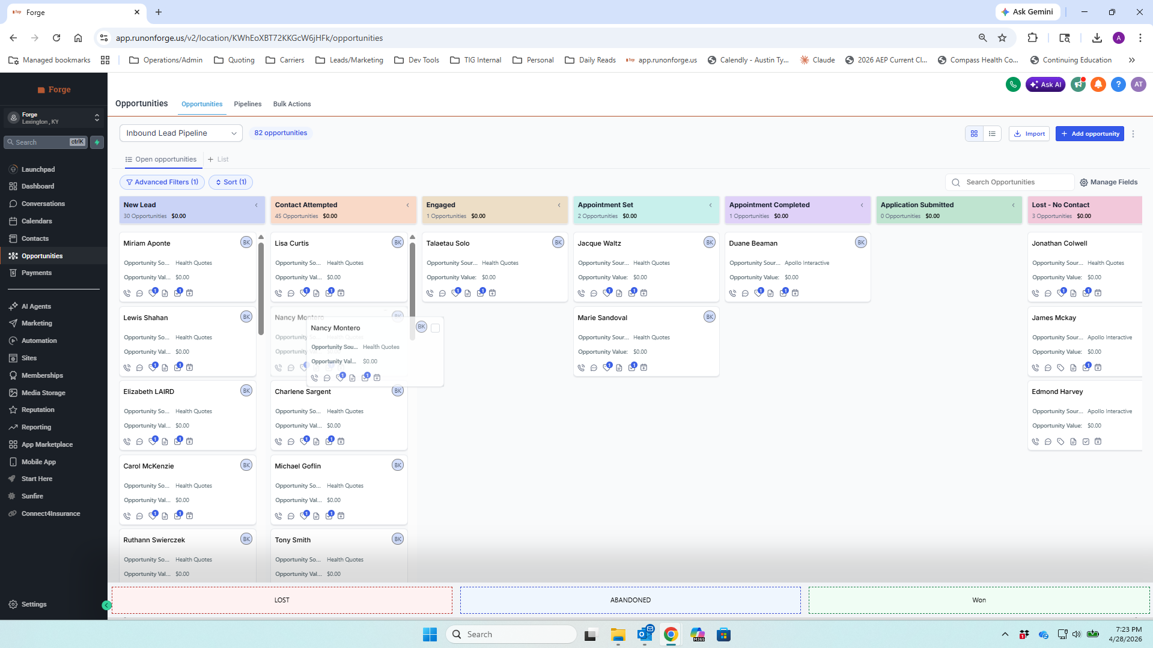Call Miriam Aponte using phone icon
The image size is (1153, 648).
point(127,293)
